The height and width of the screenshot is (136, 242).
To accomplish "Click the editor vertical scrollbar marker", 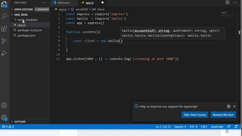I will click(239, 32).
